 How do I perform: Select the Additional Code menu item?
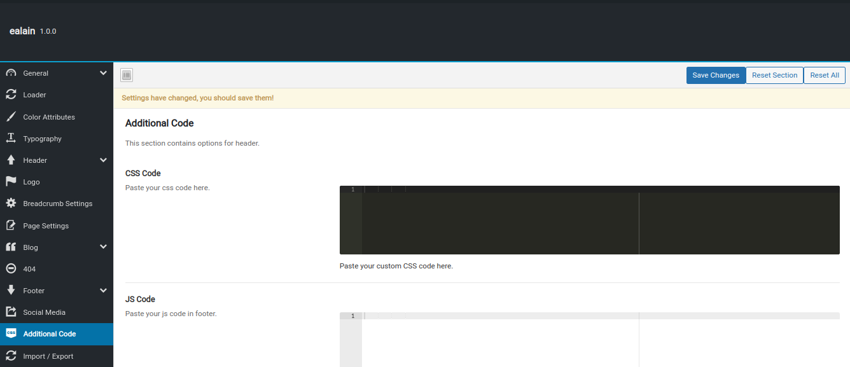click(x=57, y=334)
